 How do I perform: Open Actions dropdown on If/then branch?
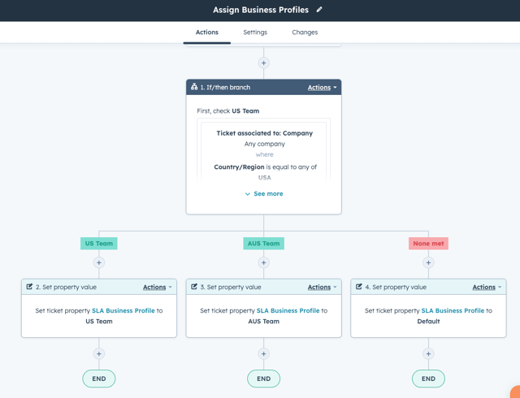[x=322, y=88]
